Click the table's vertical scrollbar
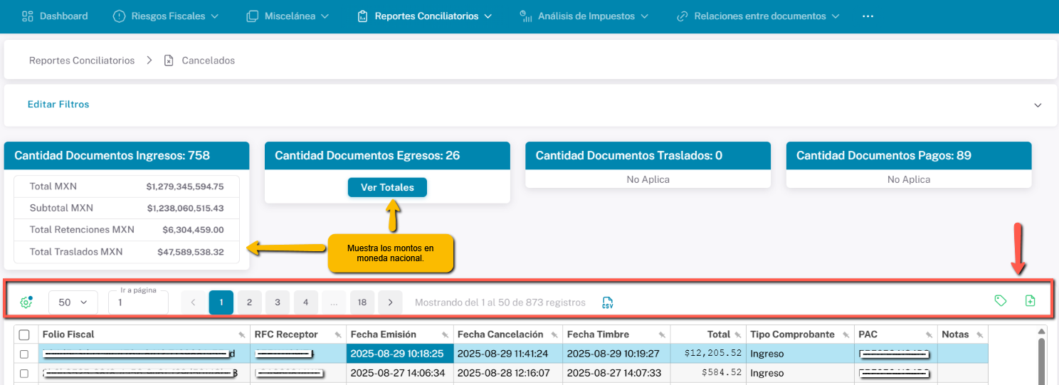Image resolution: width=1059 pixels, height=385 pixels. pyautogui.click(x=1043, y=359)
